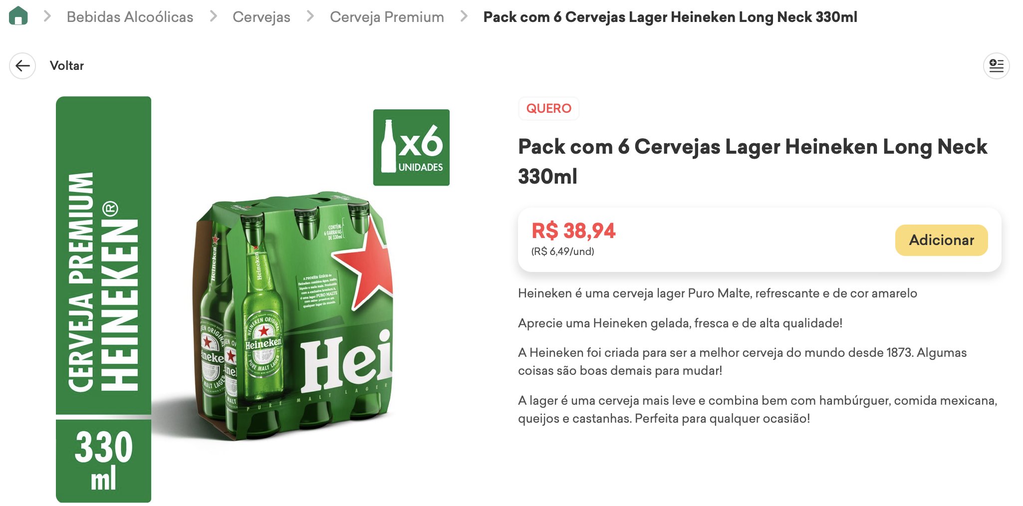Click the 330 ml green label
1023x506 pixels.
(x=103, y=461)
